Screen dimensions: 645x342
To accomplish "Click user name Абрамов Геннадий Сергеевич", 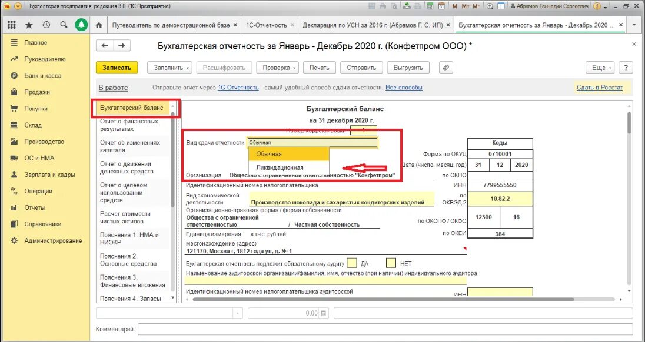I will pyautogui.click(x=550, y=6).
